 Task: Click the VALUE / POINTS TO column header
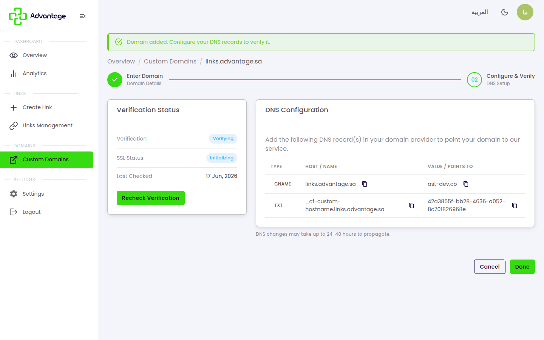450,167
